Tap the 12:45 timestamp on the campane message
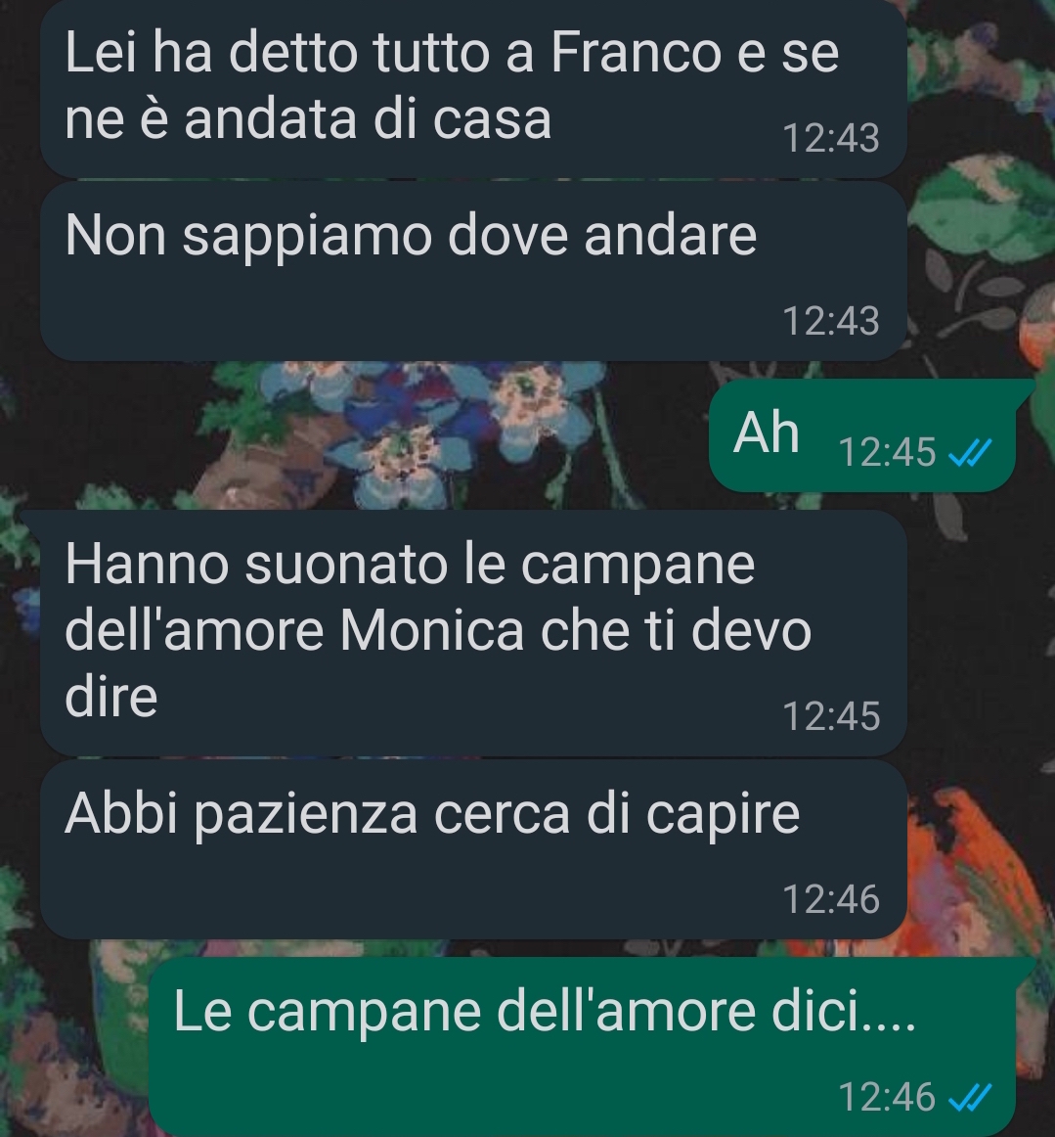The image size is (1055, 1137). tap(831, 715)
